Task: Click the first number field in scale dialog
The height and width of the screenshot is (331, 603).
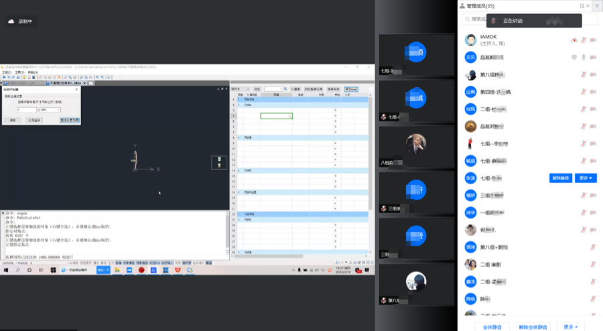Action: 27,110
